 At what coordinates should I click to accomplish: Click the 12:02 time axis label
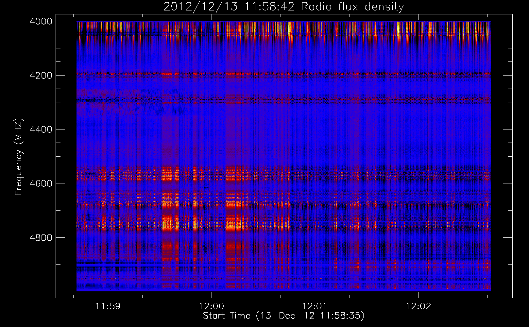(418, 306)
